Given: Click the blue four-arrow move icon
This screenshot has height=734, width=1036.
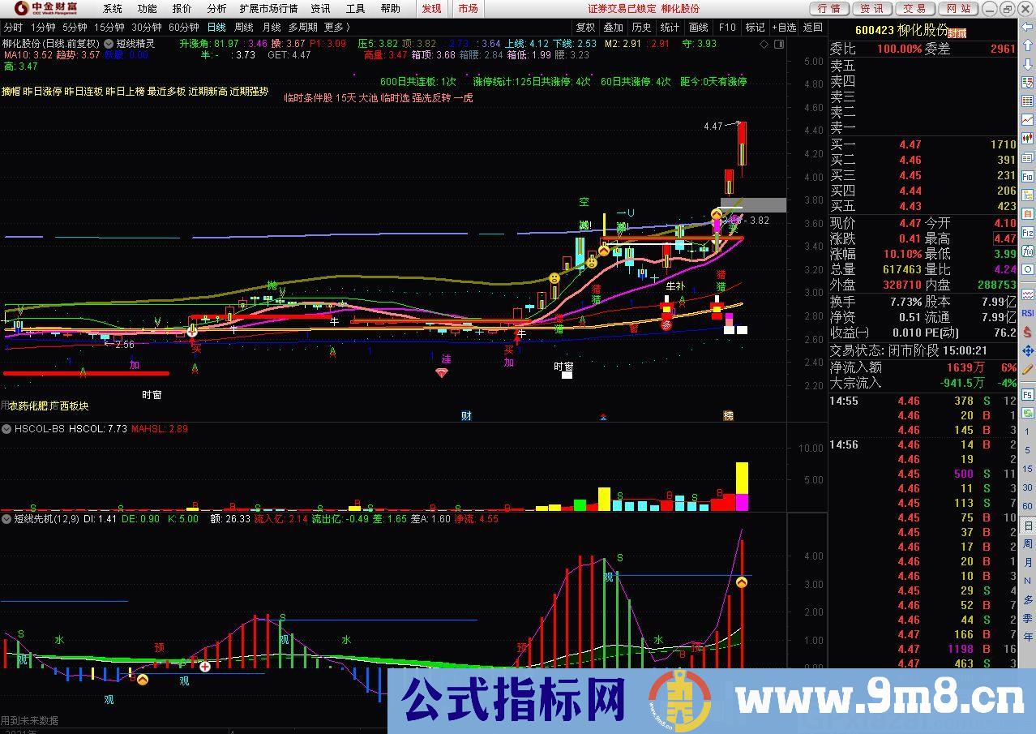Looking at the screenshot, I should [1027, 350].
